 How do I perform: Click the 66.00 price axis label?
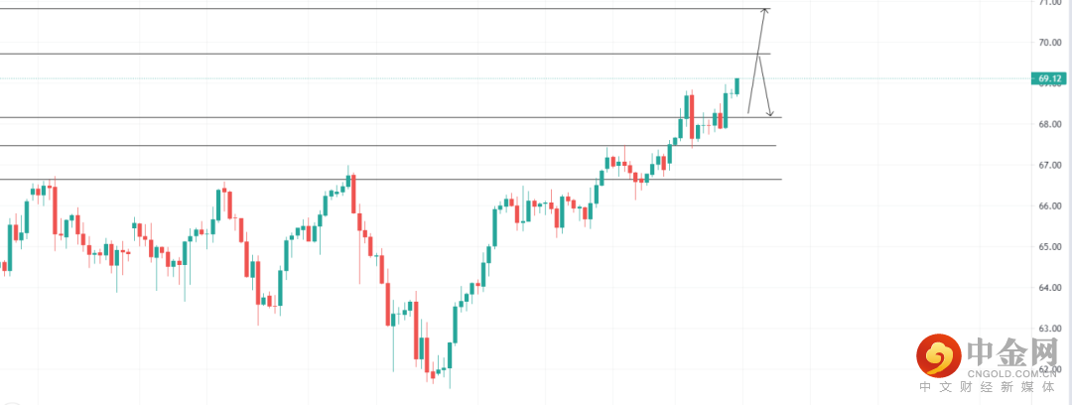1048,206
